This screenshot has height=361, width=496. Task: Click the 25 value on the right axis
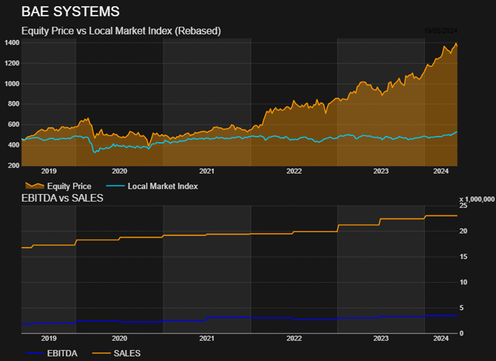(x=463, y=206)
